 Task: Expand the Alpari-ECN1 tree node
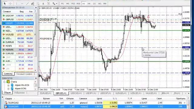coord(8,89)
